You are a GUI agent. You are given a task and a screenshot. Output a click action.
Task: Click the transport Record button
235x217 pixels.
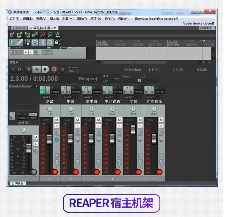[54, 69]
